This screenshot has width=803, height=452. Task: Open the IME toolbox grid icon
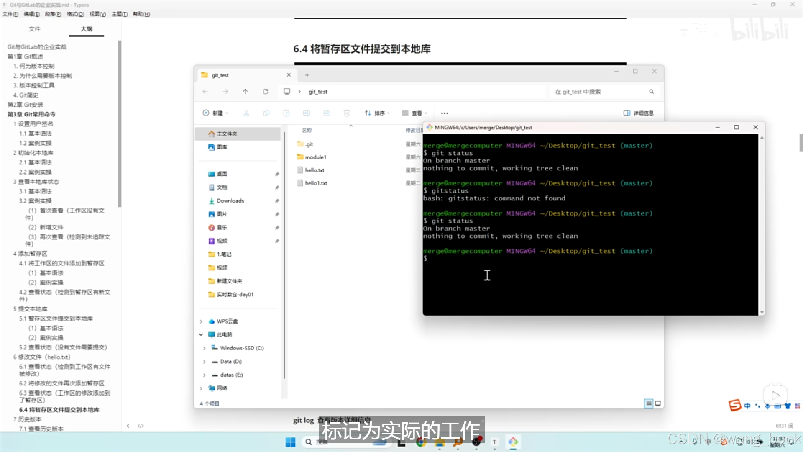coord(798,406)
